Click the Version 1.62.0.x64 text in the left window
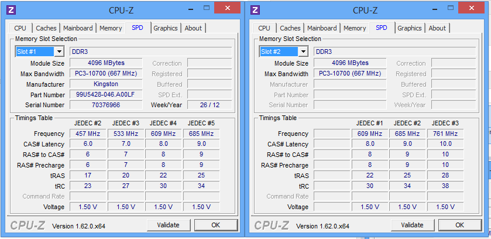This screenshot has height=239, width=491. pyautogui.click(x=78, y=226)
